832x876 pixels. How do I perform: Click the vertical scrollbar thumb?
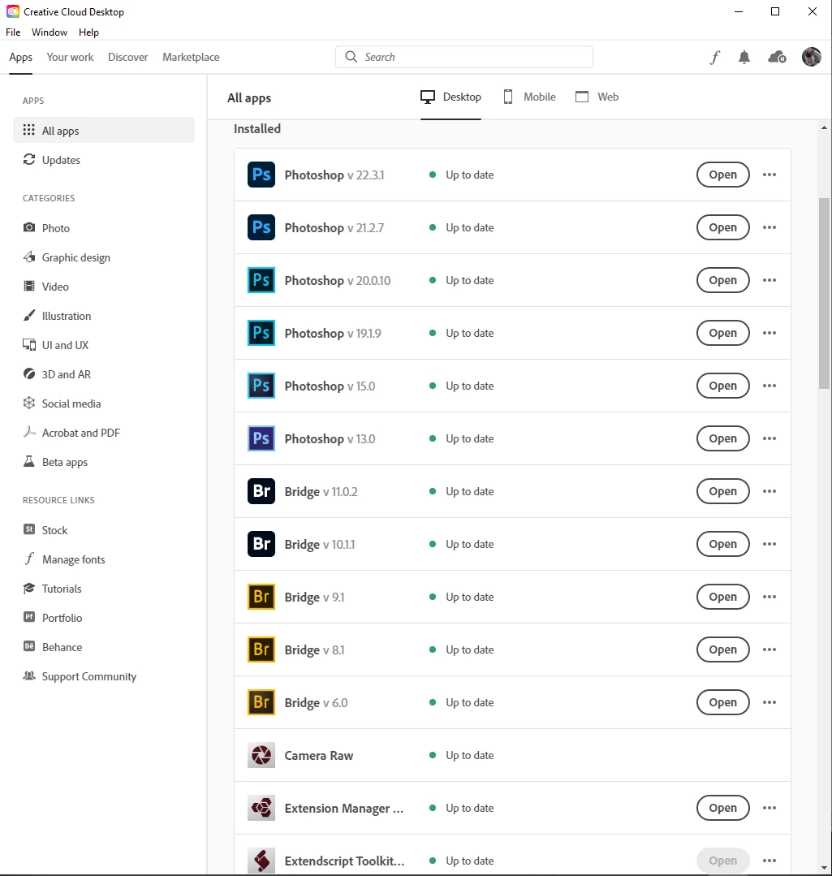pos(824,293)
